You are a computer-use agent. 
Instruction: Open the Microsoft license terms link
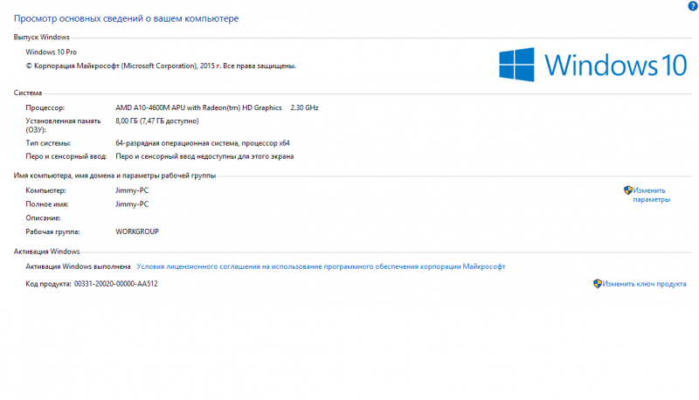click(321, 266)
